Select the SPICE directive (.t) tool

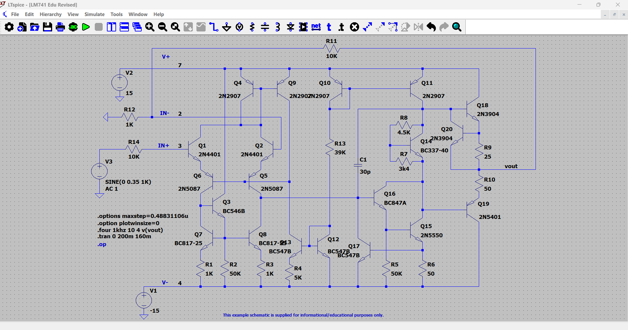point(341,27)
